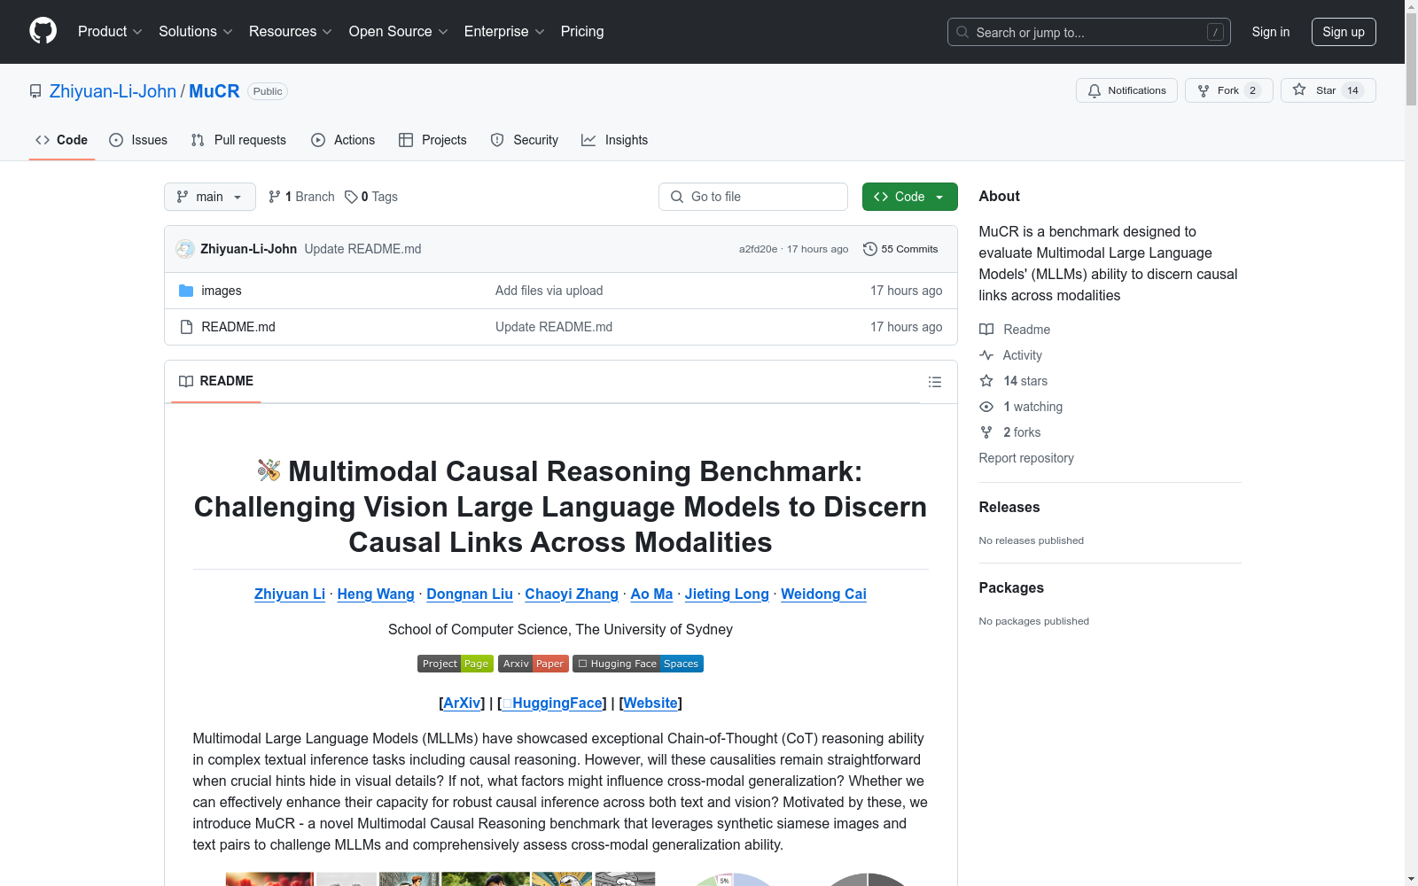View the 0 Tags link

[371, 197]
